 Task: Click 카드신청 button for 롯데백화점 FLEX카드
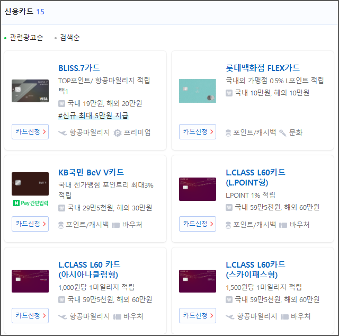(198, 131)
